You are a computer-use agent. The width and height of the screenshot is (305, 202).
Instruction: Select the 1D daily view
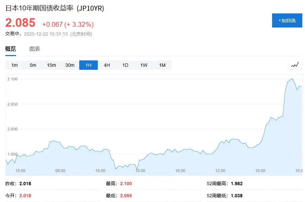125,65
